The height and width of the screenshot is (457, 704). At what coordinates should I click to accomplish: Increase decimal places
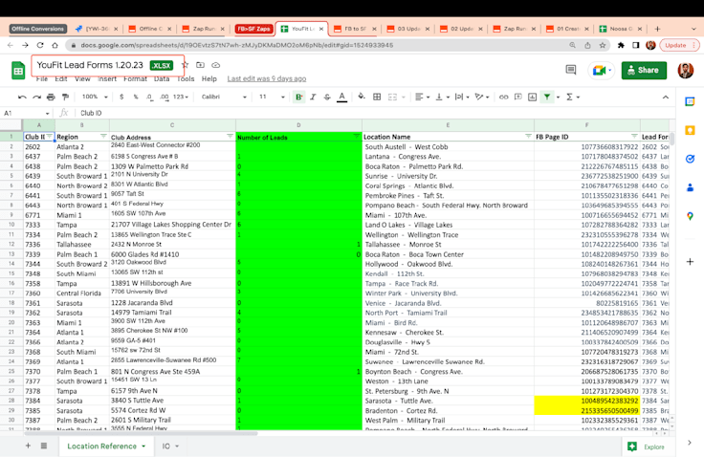click(x=165, y=97)
